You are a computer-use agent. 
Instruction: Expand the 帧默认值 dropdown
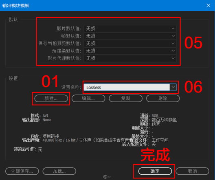coord(130,36)
